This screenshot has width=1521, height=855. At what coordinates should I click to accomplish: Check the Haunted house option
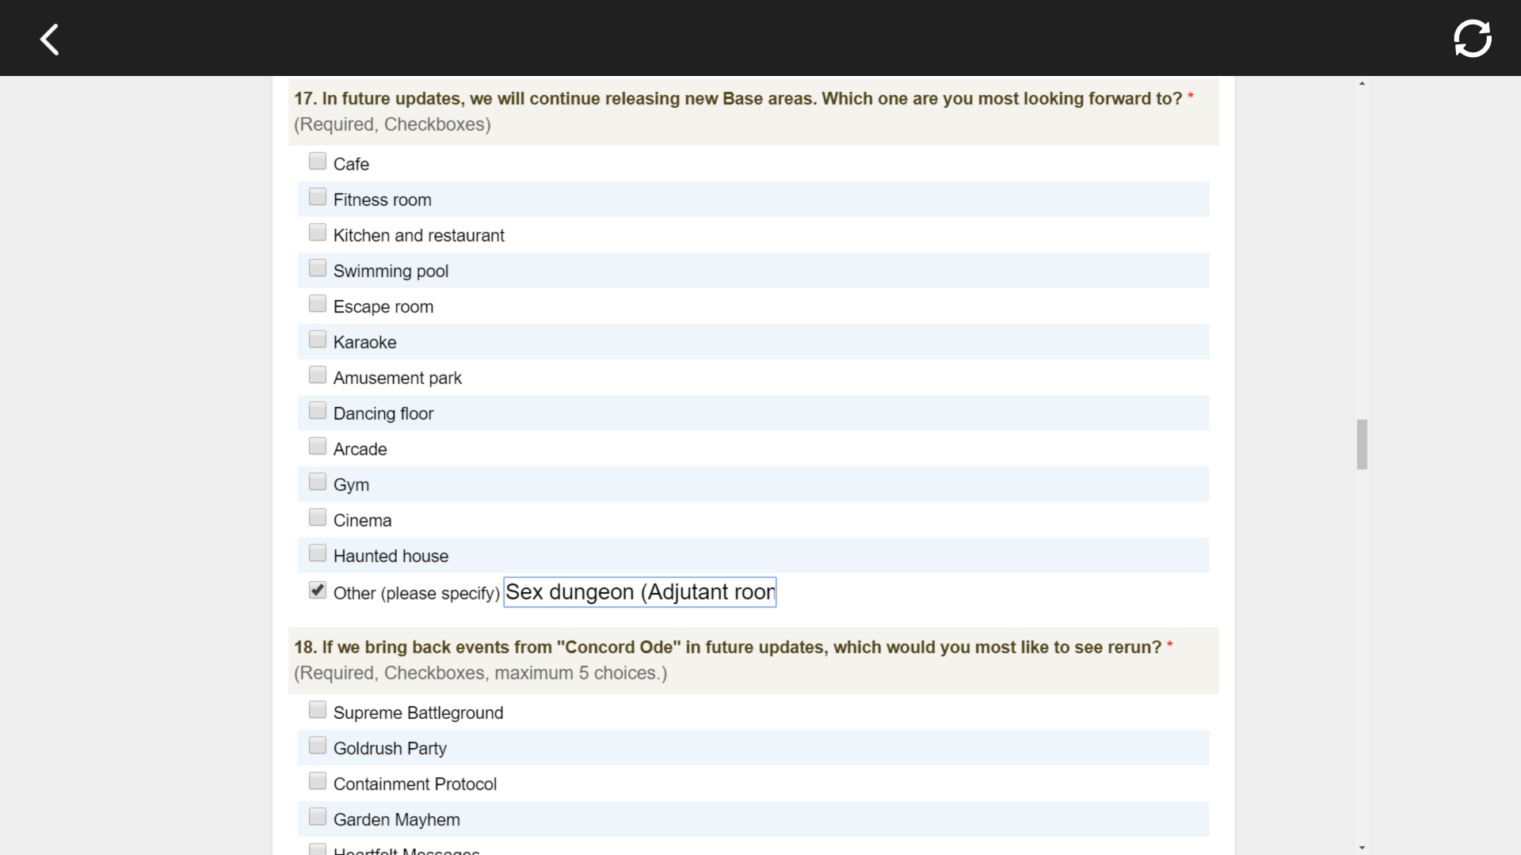[x=318, y=553]
